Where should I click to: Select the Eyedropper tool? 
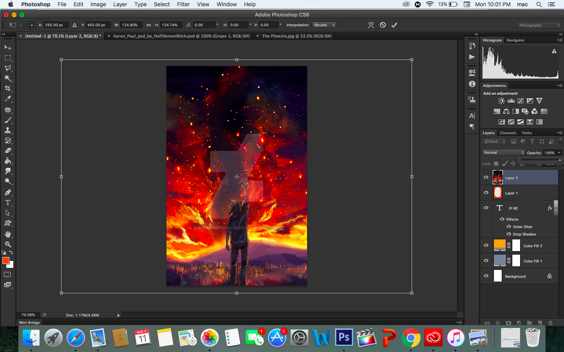click(8, 99)
